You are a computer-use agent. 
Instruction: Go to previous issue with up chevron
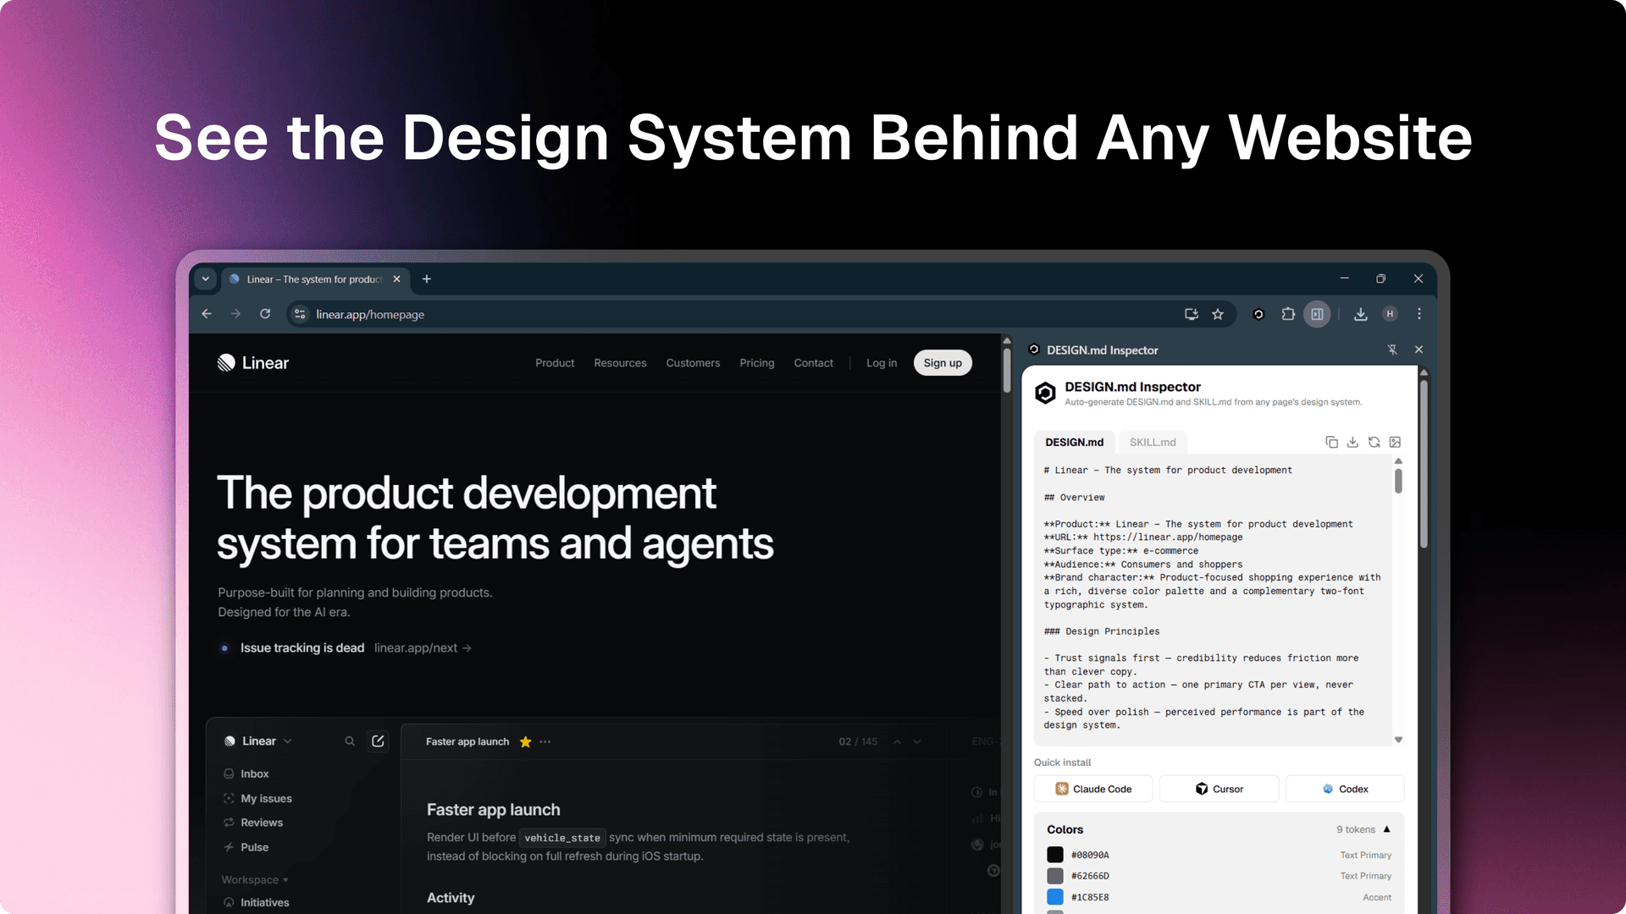pyautogui.click(x=897, y=742)
